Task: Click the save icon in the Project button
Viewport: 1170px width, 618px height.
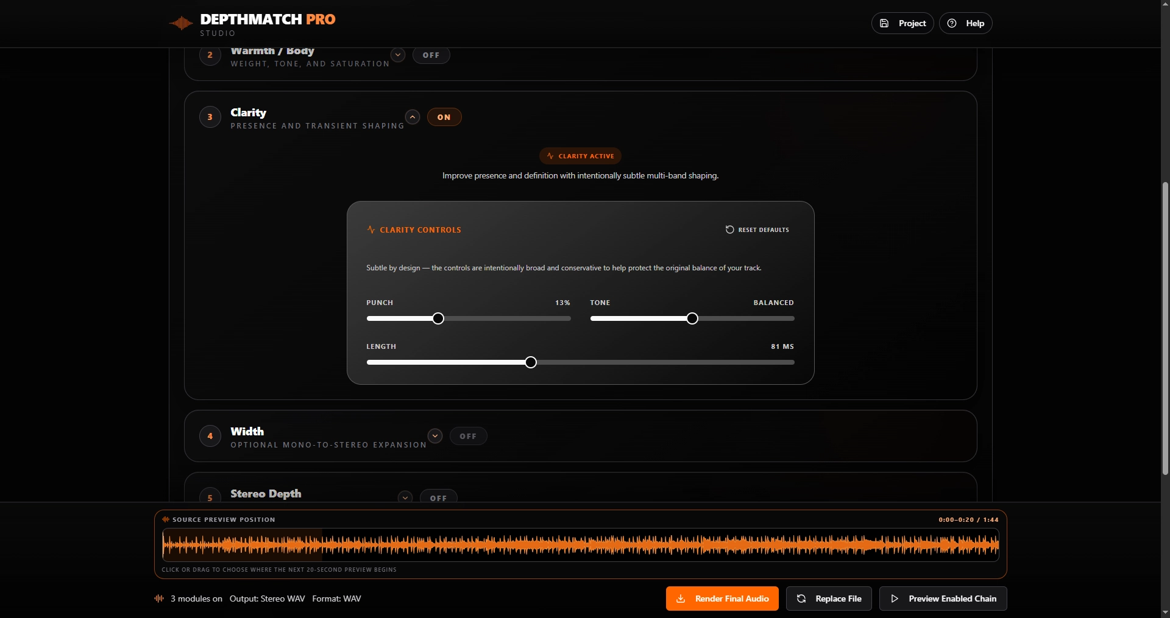Action: [x=884, y=23]
